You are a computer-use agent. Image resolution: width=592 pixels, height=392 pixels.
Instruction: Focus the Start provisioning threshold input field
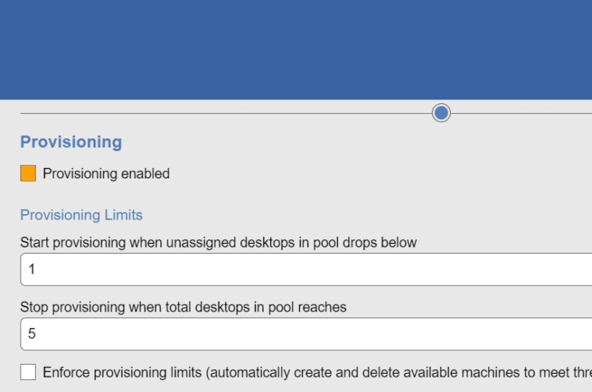coord(306,270)
